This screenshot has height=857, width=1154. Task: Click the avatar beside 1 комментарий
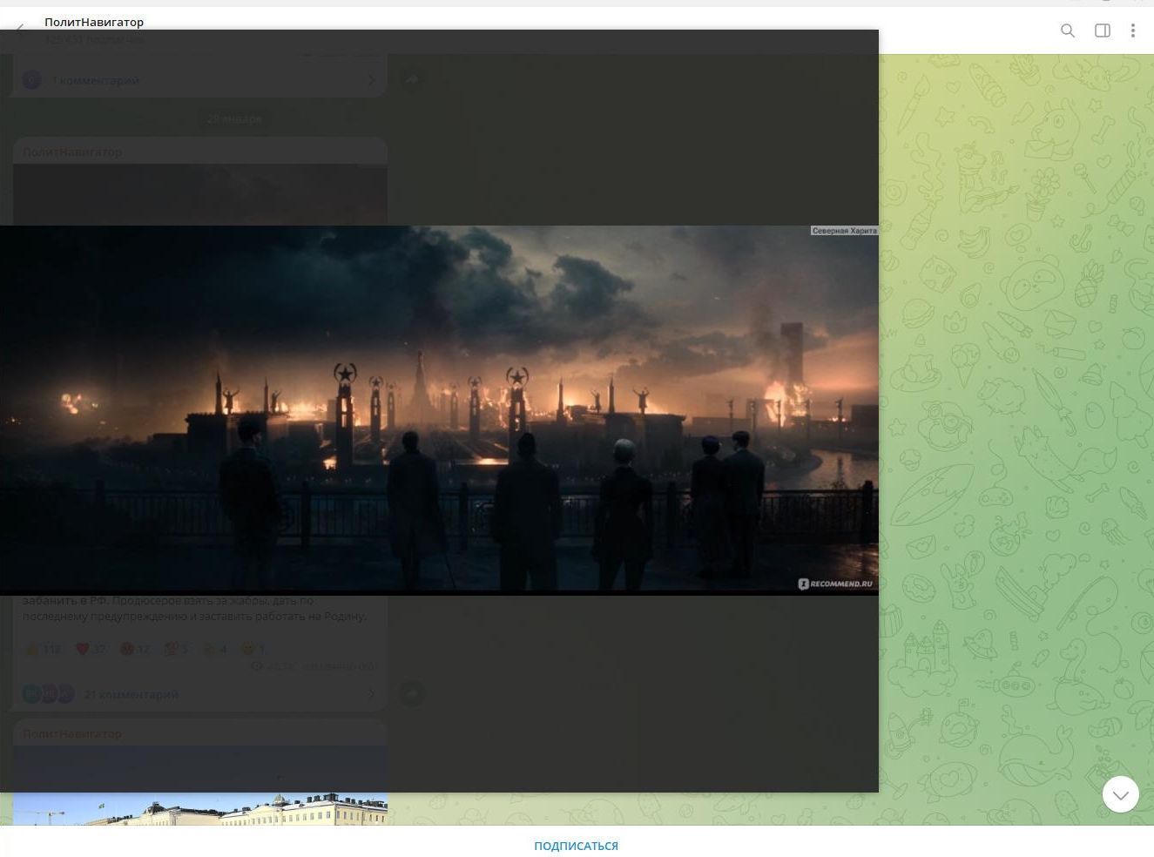click(x=32, y=80)
